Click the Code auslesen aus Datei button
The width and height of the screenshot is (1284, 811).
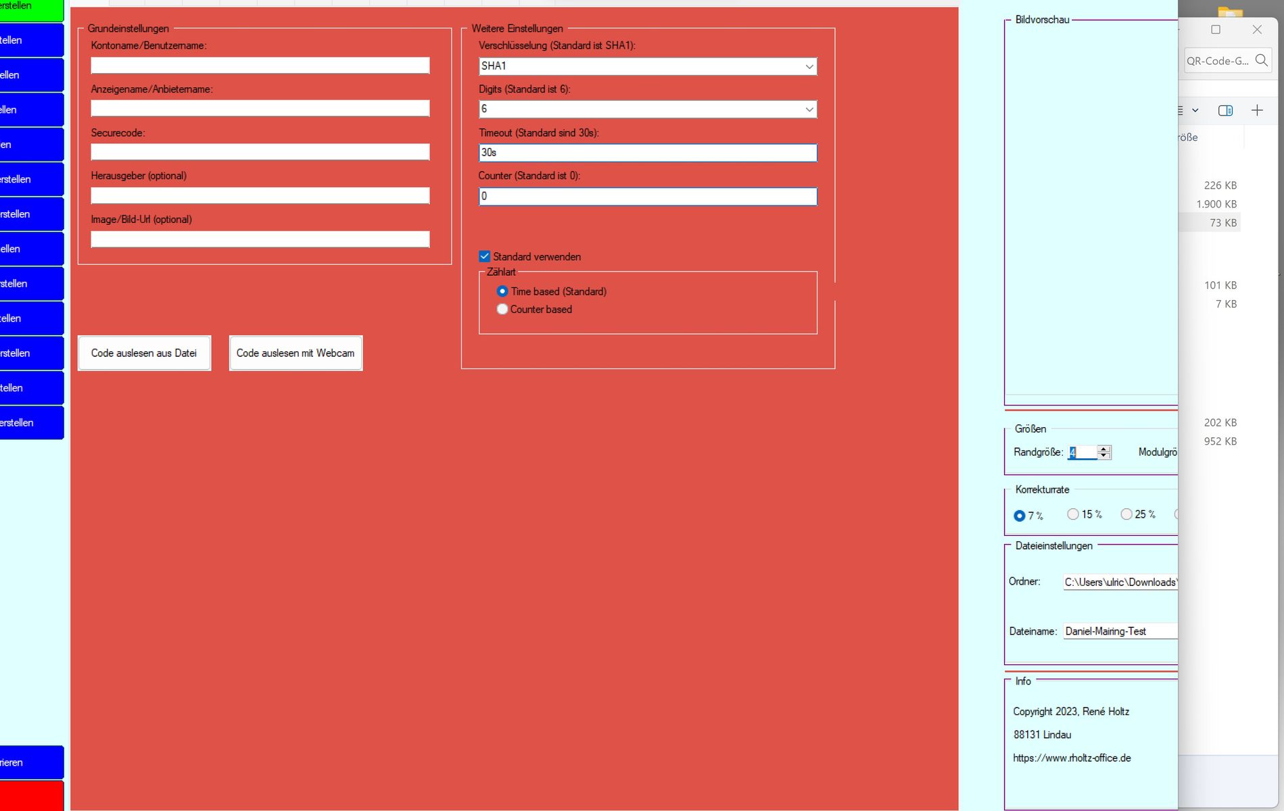point(144,353)
